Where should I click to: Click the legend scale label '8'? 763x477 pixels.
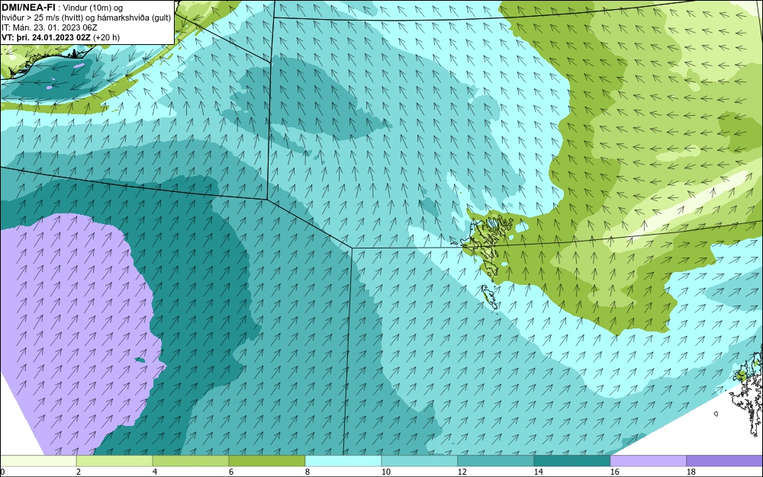point(307,472)
